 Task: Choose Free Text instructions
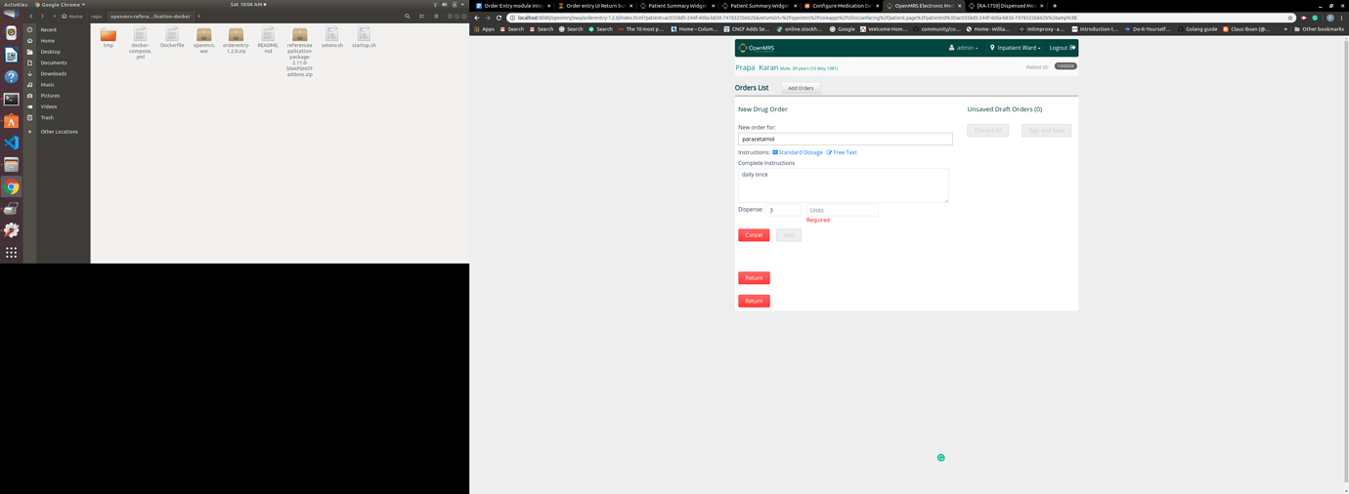point(842,152)
